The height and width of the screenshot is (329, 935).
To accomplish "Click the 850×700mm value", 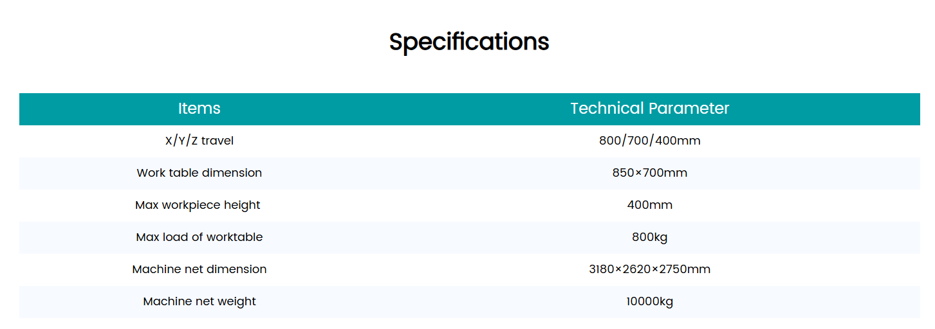I will 649,173.
